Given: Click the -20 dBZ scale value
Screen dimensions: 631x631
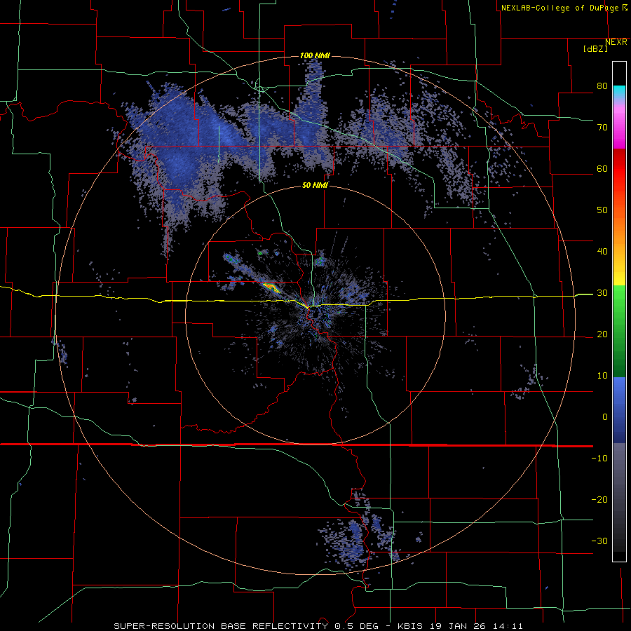Looking at the screenshot, I should click(x=599, y=500).
